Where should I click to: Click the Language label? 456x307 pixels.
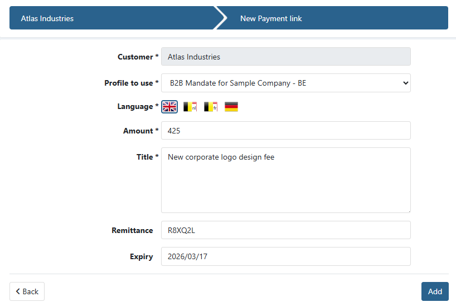pos(135,106)
